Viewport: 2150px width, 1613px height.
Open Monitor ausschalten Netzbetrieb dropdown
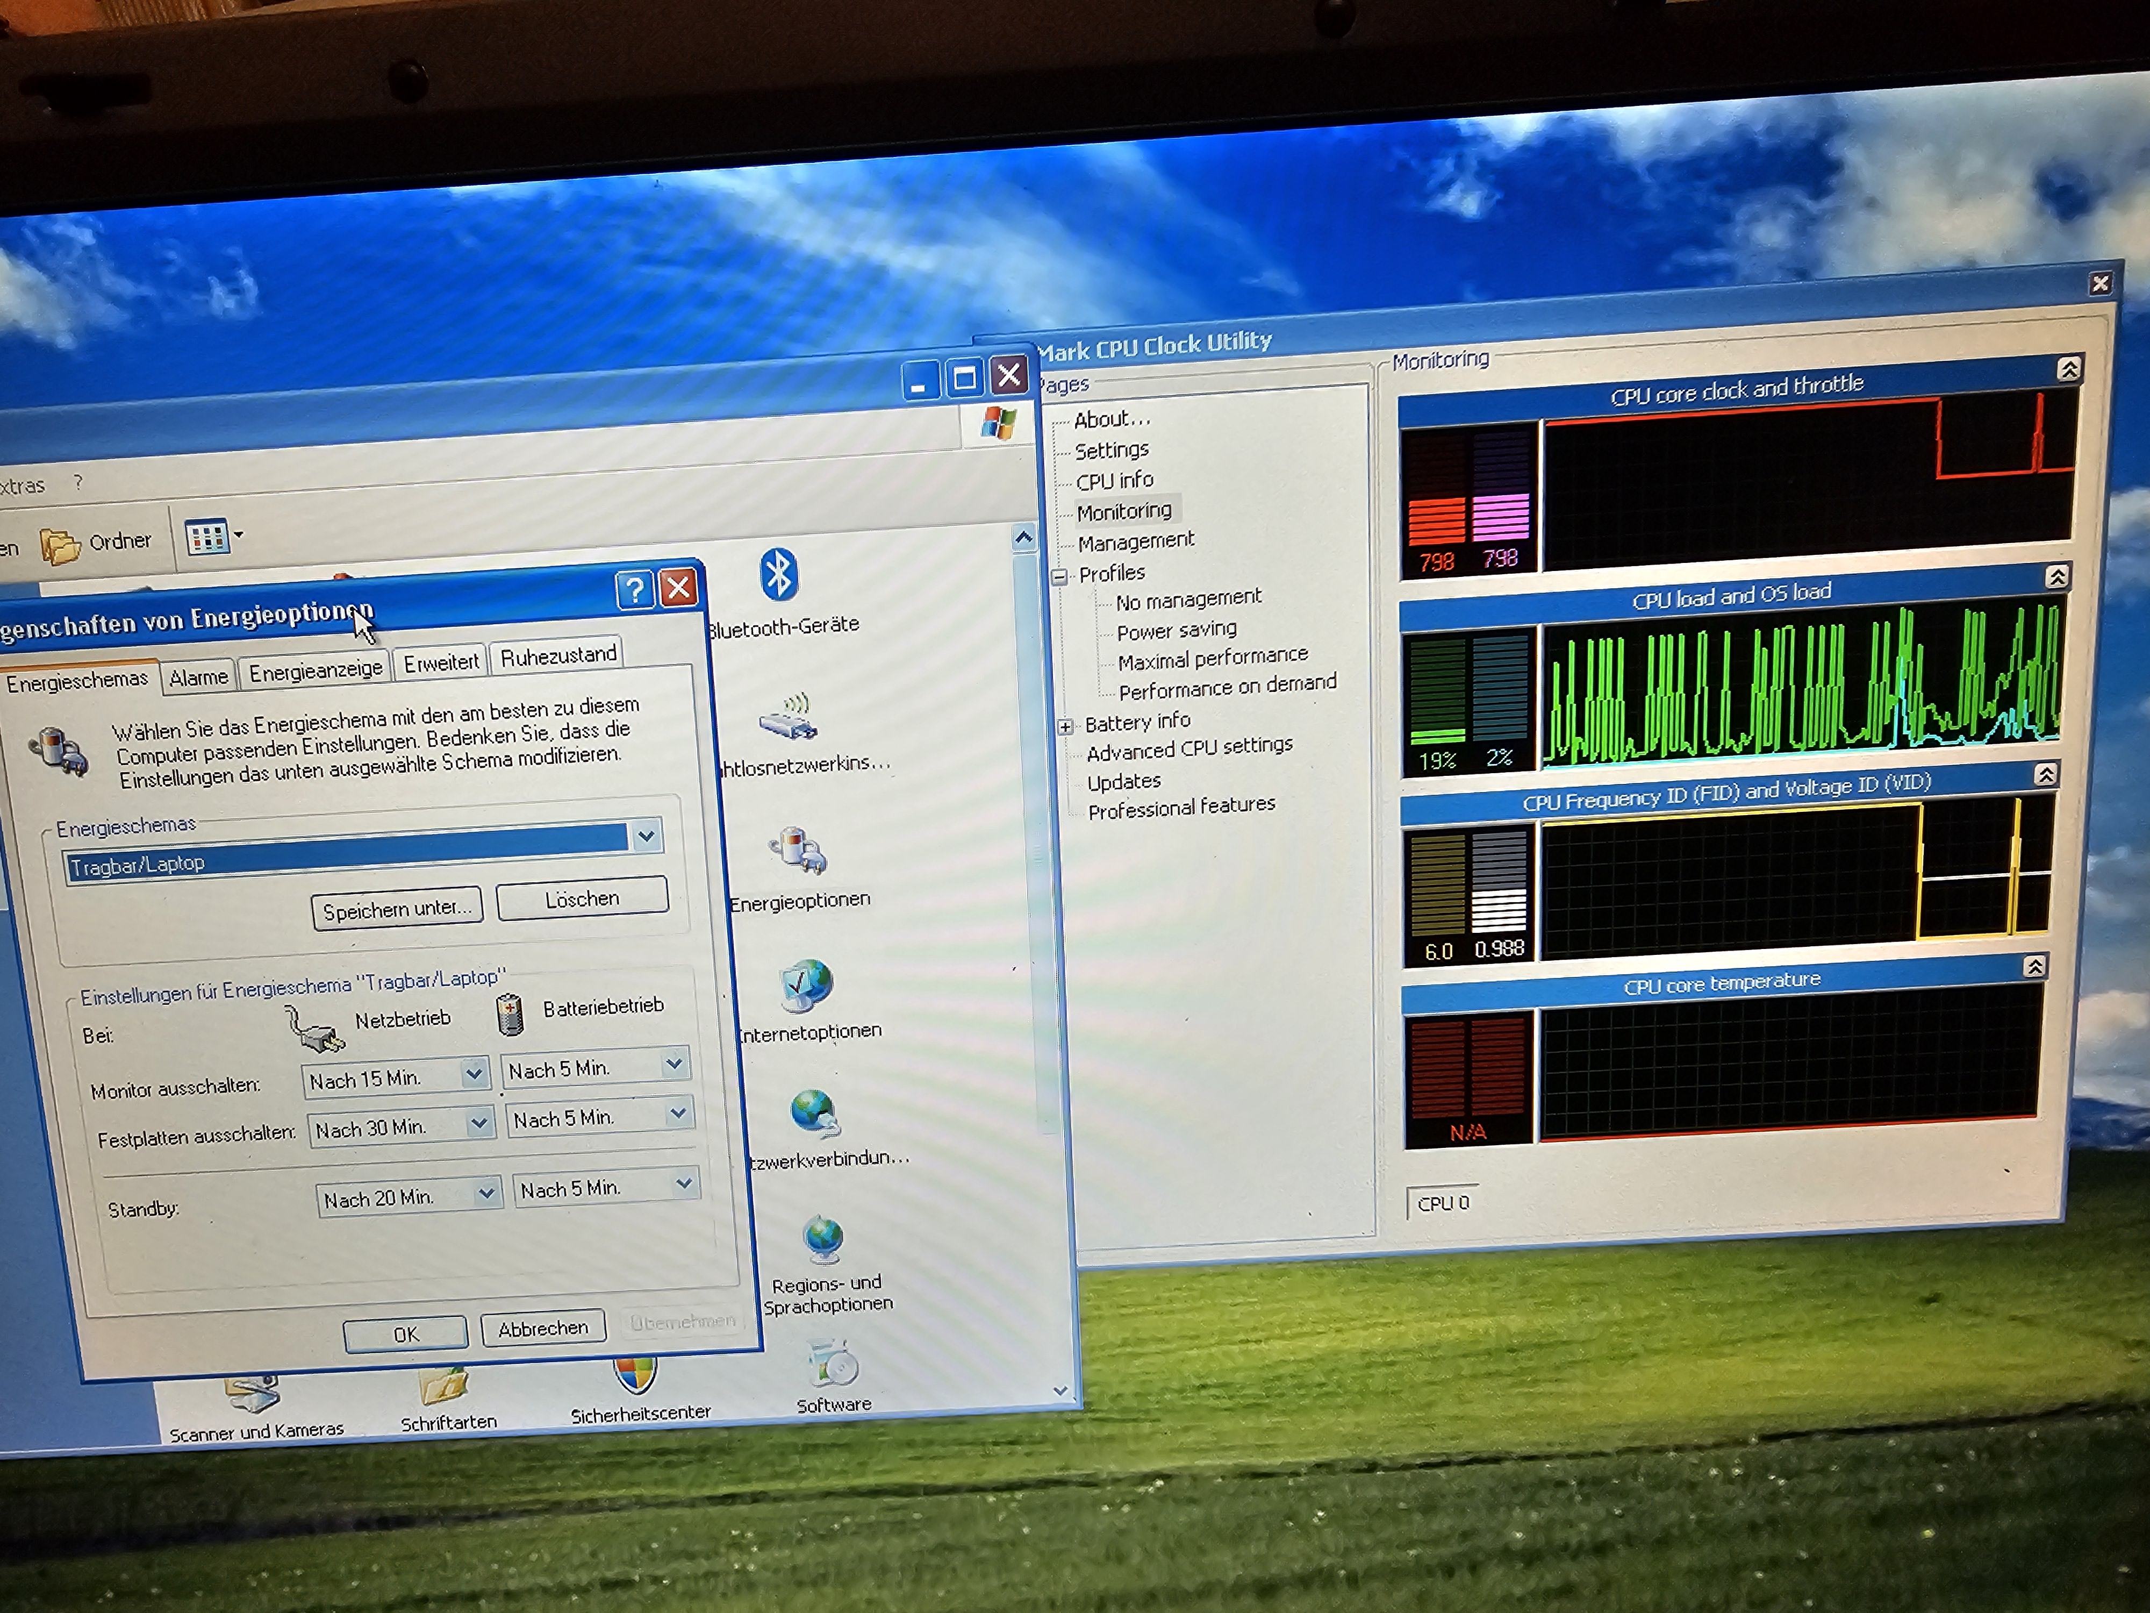(x=474, y=1074)
